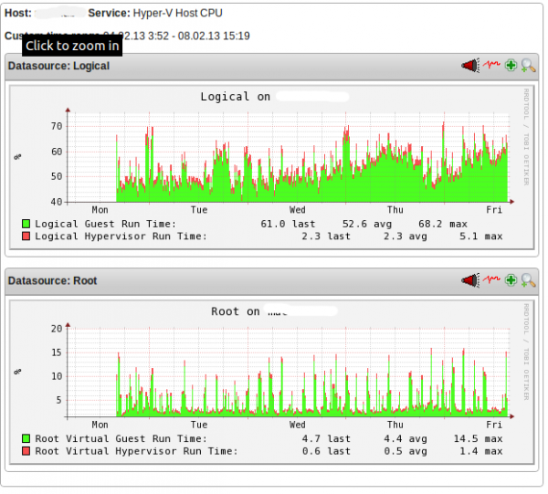Screen dimensions: 548x494
Task: Click the green plus icon in Logical header
Action: pos(511,66)
